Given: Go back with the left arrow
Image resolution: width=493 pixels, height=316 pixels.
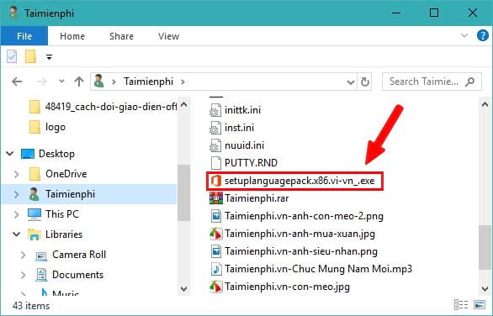Looking at the screenshot, I should 17,82.
